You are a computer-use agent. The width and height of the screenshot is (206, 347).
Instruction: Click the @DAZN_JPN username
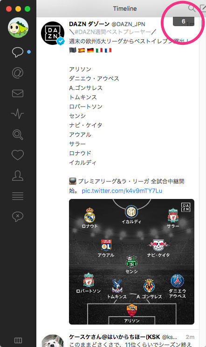coord(128,24)
